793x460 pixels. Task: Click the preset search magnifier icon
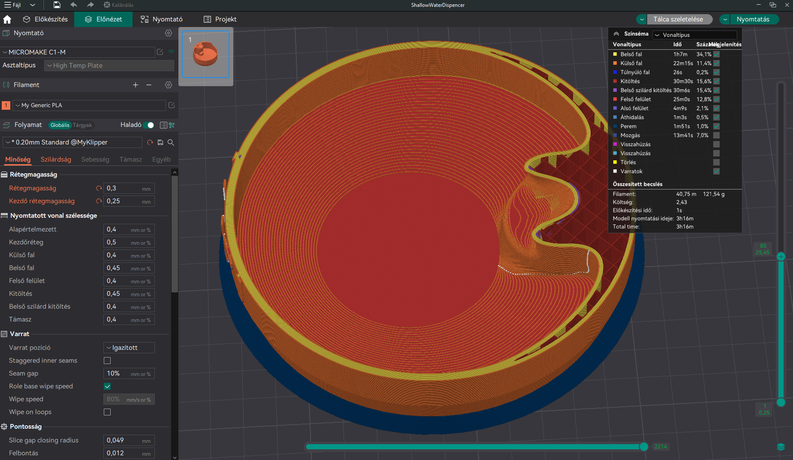pos(171,142)
